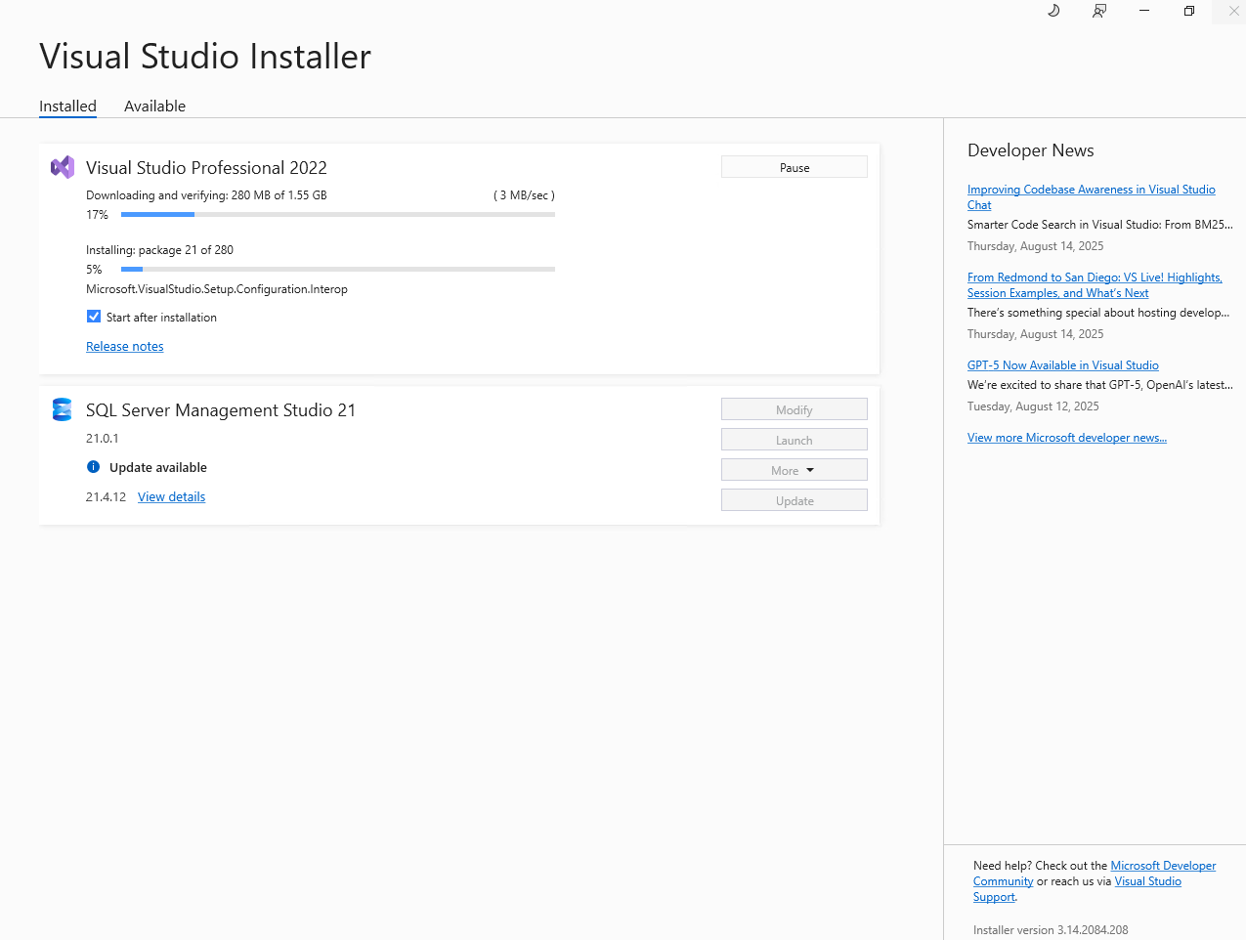The image size is (1246, 940).
Task: Click the SQL Server Management Studio logo
Action: coord(63,409)
